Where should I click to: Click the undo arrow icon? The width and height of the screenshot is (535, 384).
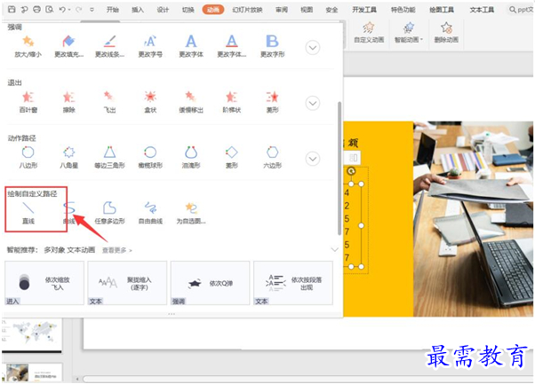(x=62, y=10)
